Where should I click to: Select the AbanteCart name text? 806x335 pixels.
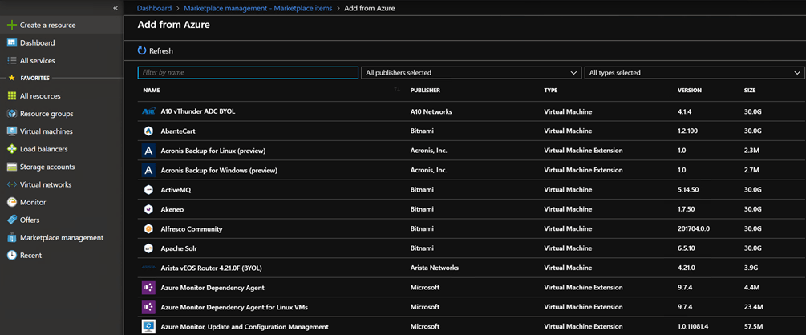click(178, 131)
